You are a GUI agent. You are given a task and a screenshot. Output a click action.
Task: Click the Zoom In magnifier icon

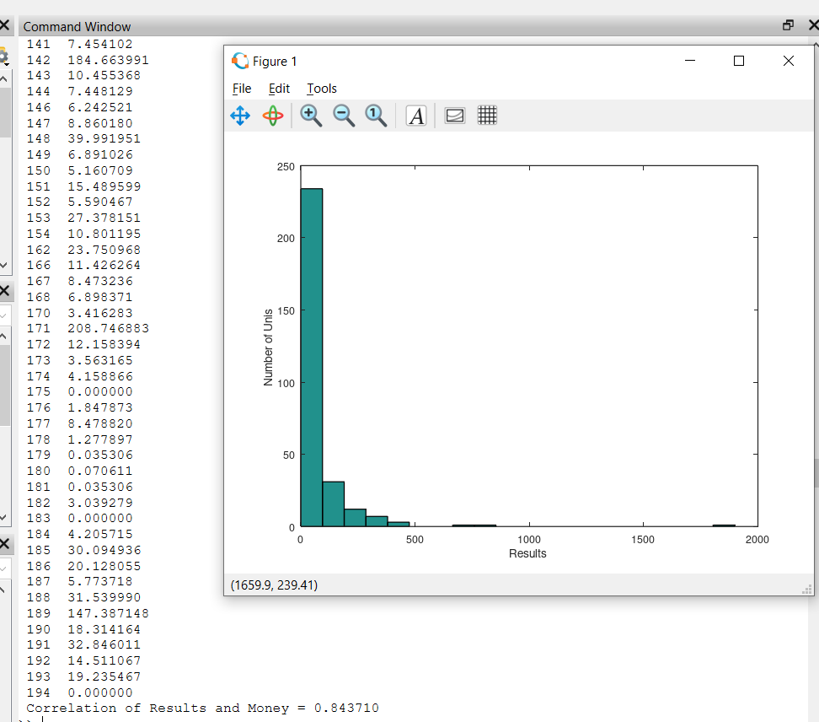[311, 116]
